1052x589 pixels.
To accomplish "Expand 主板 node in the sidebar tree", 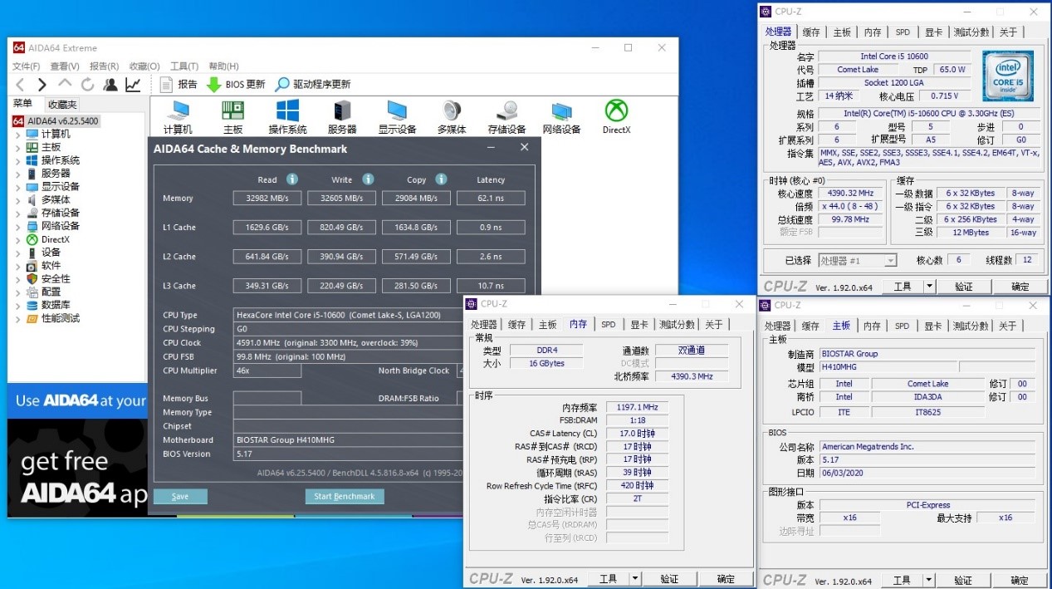I will (x=18, y=148).
